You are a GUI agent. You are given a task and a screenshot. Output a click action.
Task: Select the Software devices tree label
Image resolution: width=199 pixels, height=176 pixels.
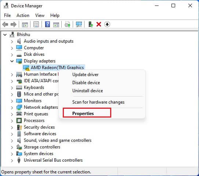point(40,134)
